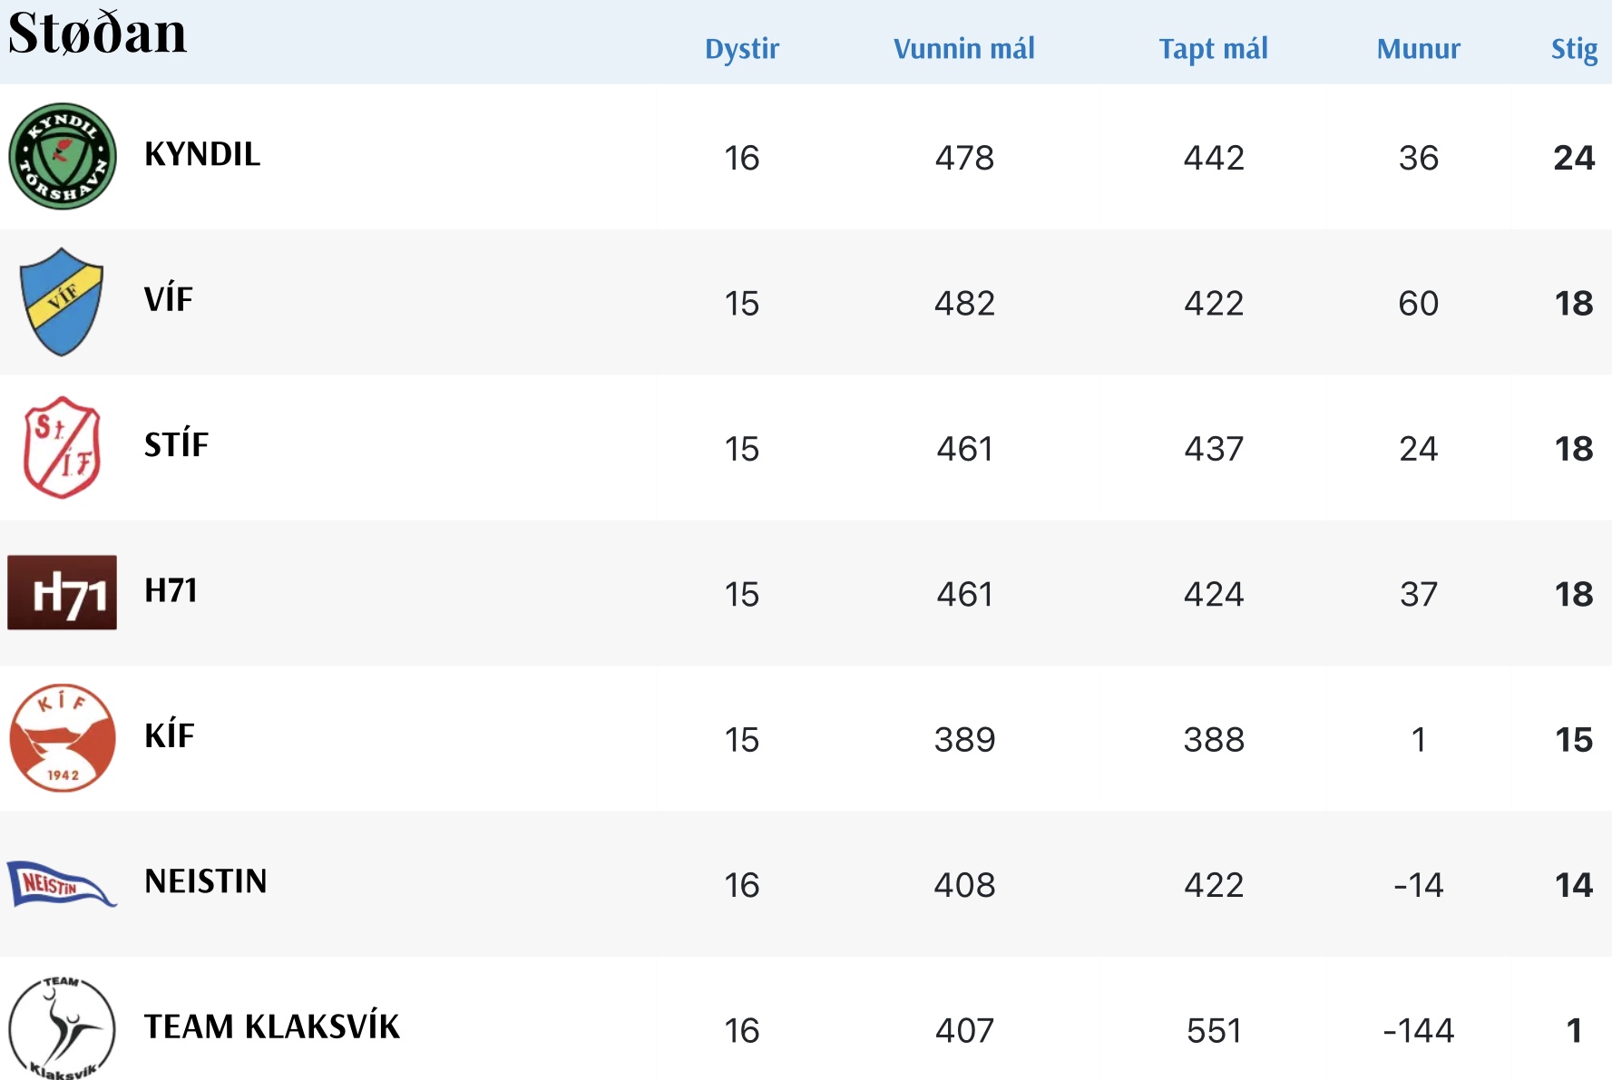
Task: Sort by Vunnin mál column header
Action: (963, 49)
